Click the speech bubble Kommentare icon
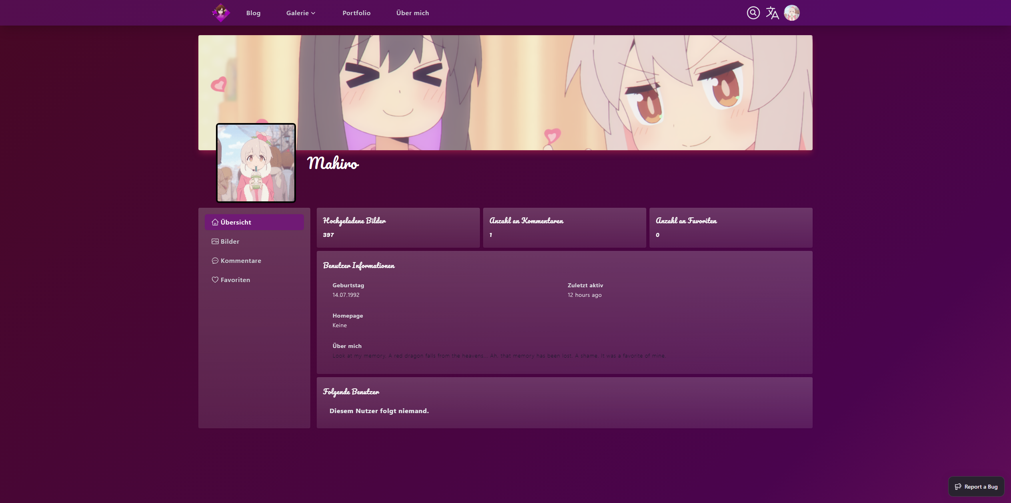This screenshot has height=503, width=1011. [x=215, y=260]
